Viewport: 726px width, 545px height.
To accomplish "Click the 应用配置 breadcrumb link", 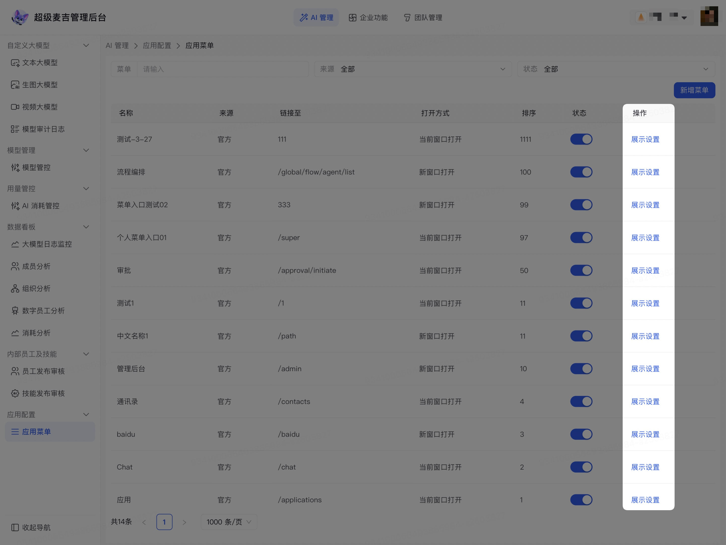I will [157, 46].
